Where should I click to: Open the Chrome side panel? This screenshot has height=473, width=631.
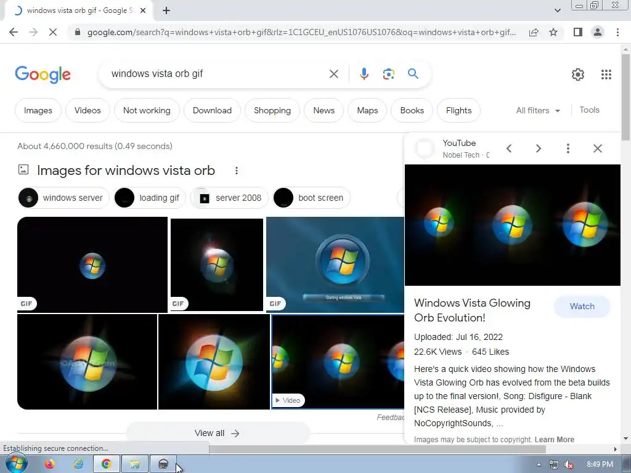pyautogui.click(x=578, y=32)
